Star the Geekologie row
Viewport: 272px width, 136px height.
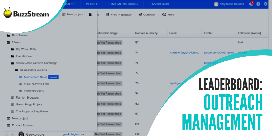point(12,134)
